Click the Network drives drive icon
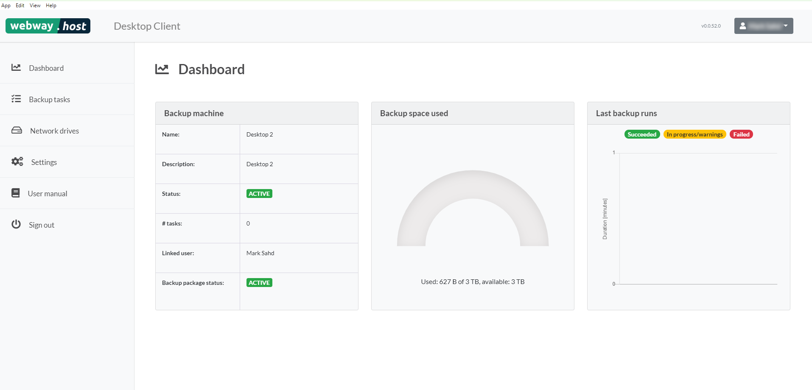 coord(16,130)
